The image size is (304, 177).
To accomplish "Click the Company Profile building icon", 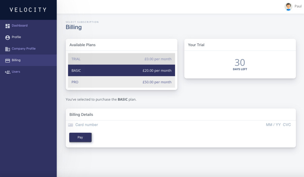I will [8, 49].
